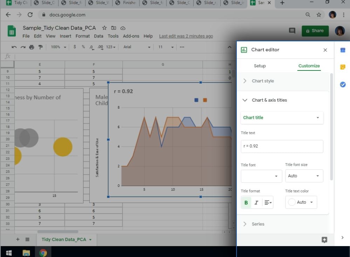This screenshot has width=350, height=257.
Task: Select the paint format tool
Action: tap(40, 47)
